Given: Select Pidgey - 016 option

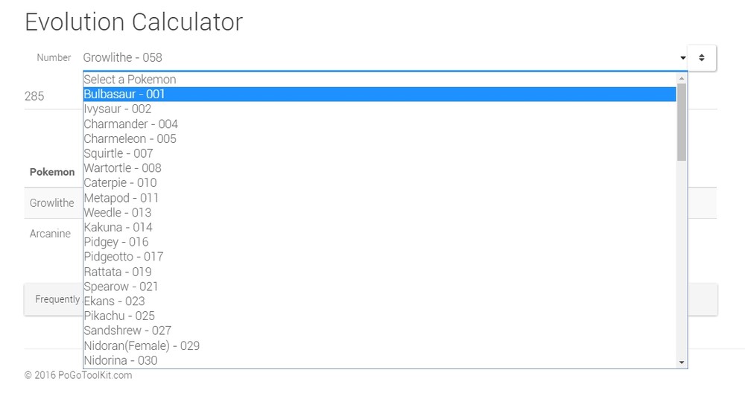Looking at the screenshot, I should pyautogui.click(x=115, y=242).
